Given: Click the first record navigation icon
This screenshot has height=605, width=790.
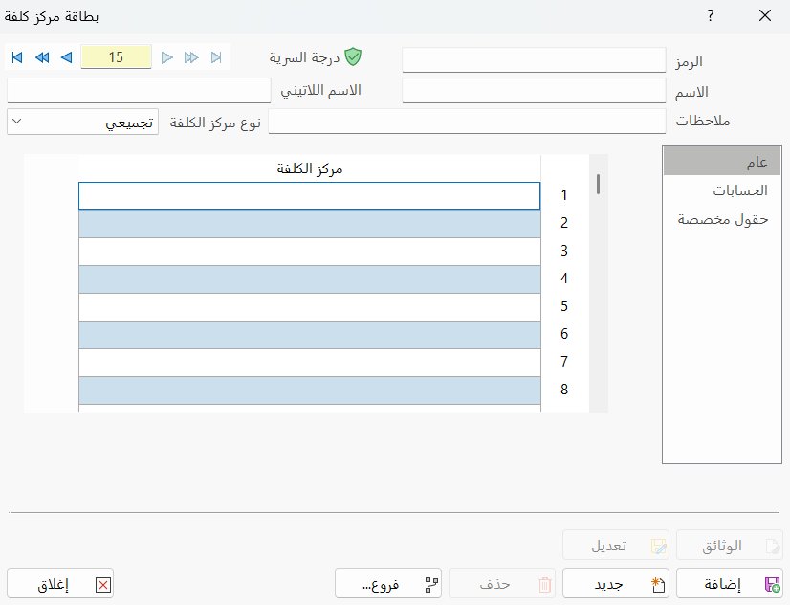Looking at the screenshot, I should [x=15, y=57].
